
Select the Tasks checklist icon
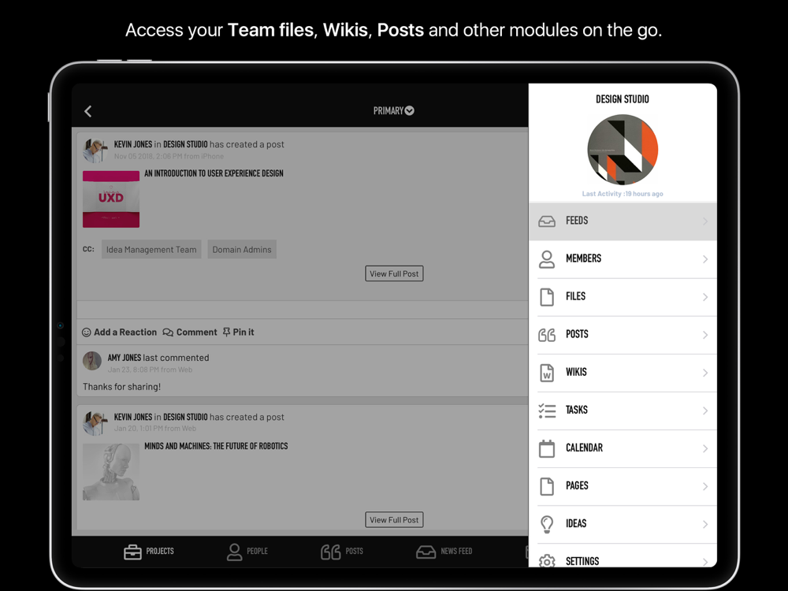[x=547, y=411]
